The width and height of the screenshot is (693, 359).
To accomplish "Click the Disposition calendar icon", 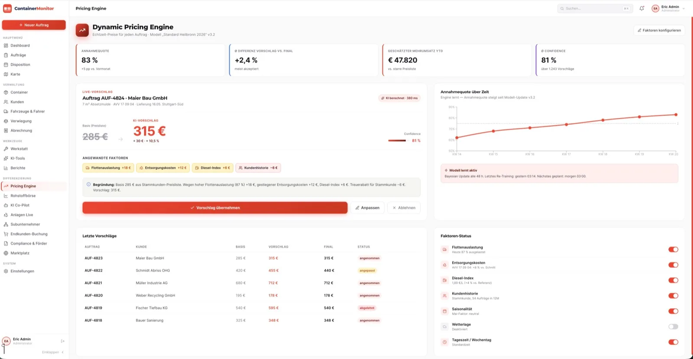I will [x=6, y=65].
